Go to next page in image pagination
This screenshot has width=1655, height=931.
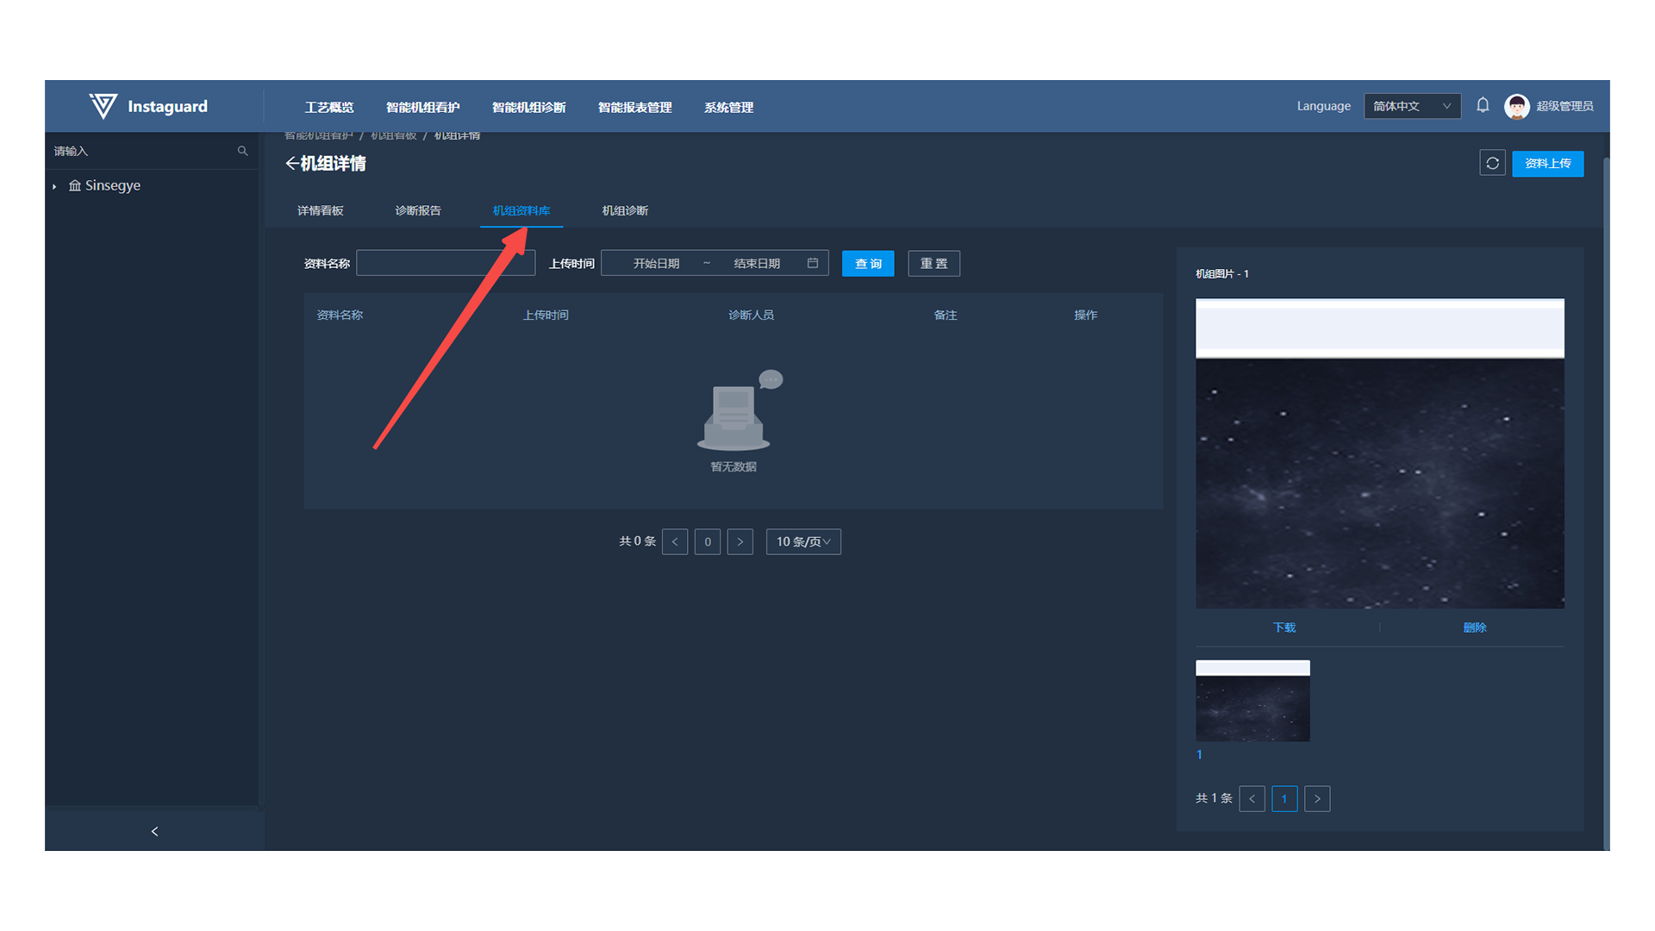click(1317, 798)
